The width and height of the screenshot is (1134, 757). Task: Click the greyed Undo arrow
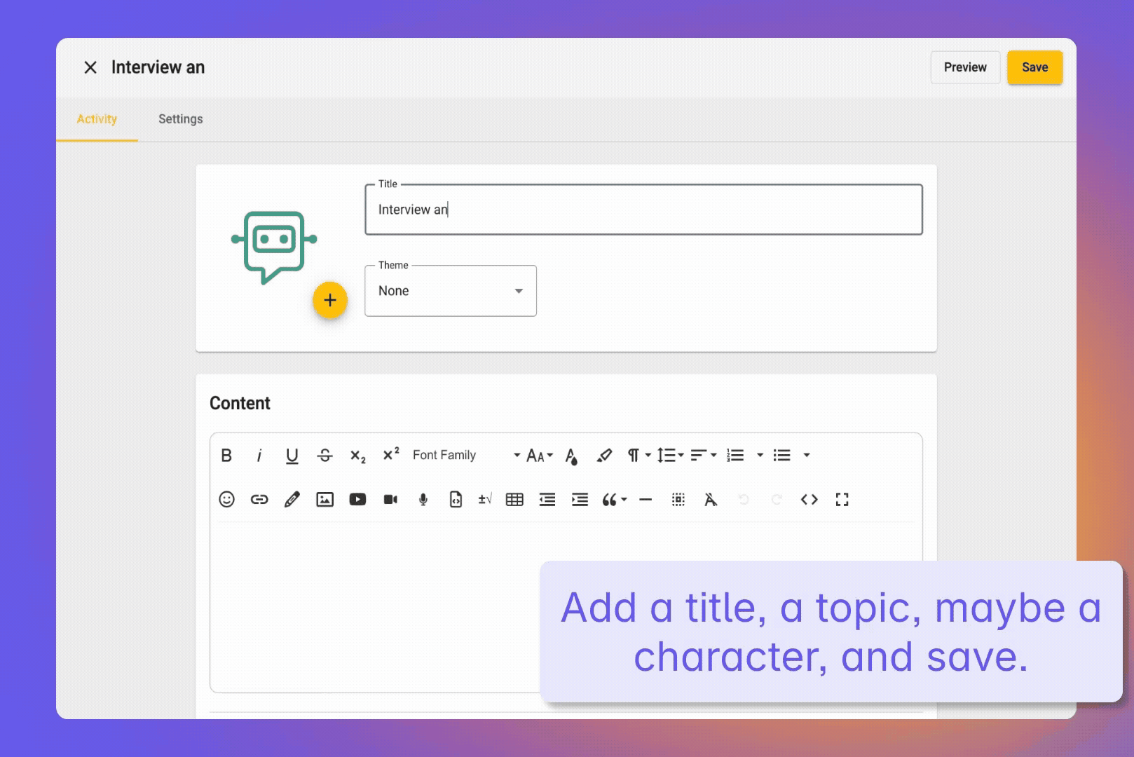pos(744,500)
